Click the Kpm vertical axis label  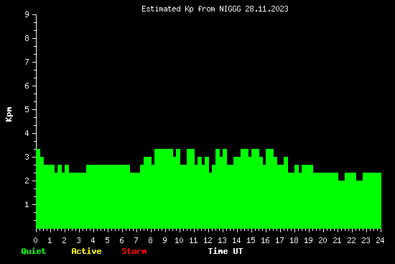point(9,114)
